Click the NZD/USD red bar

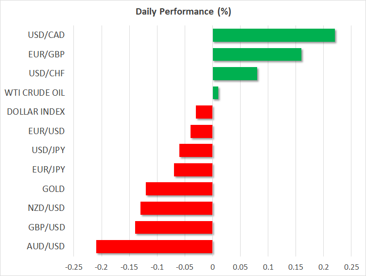coord(176,208)
